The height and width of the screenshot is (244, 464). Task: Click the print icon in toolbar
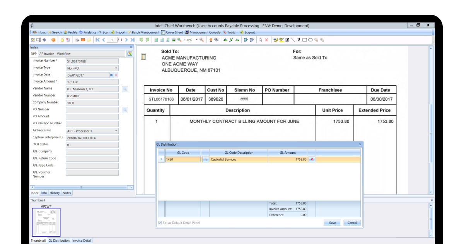pos(77,40)
